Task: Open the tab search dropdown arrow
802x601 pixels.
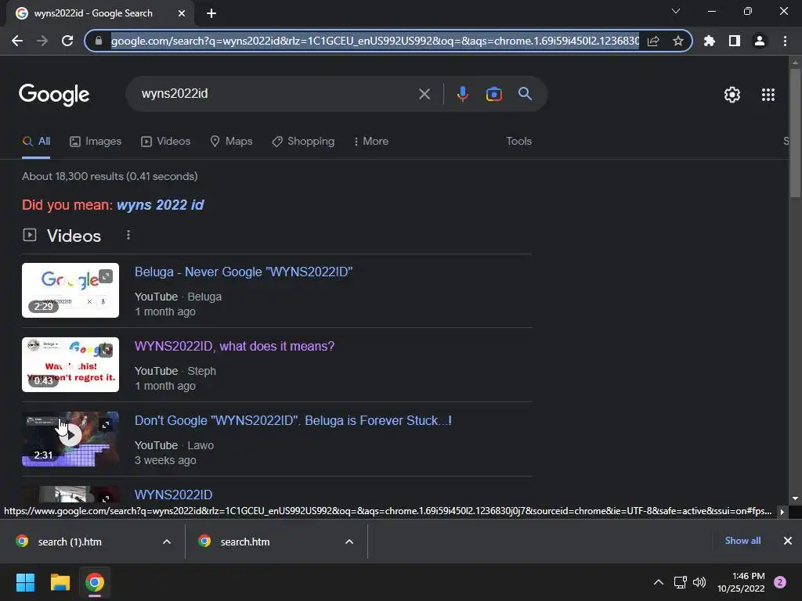Action: pos(676,11)
